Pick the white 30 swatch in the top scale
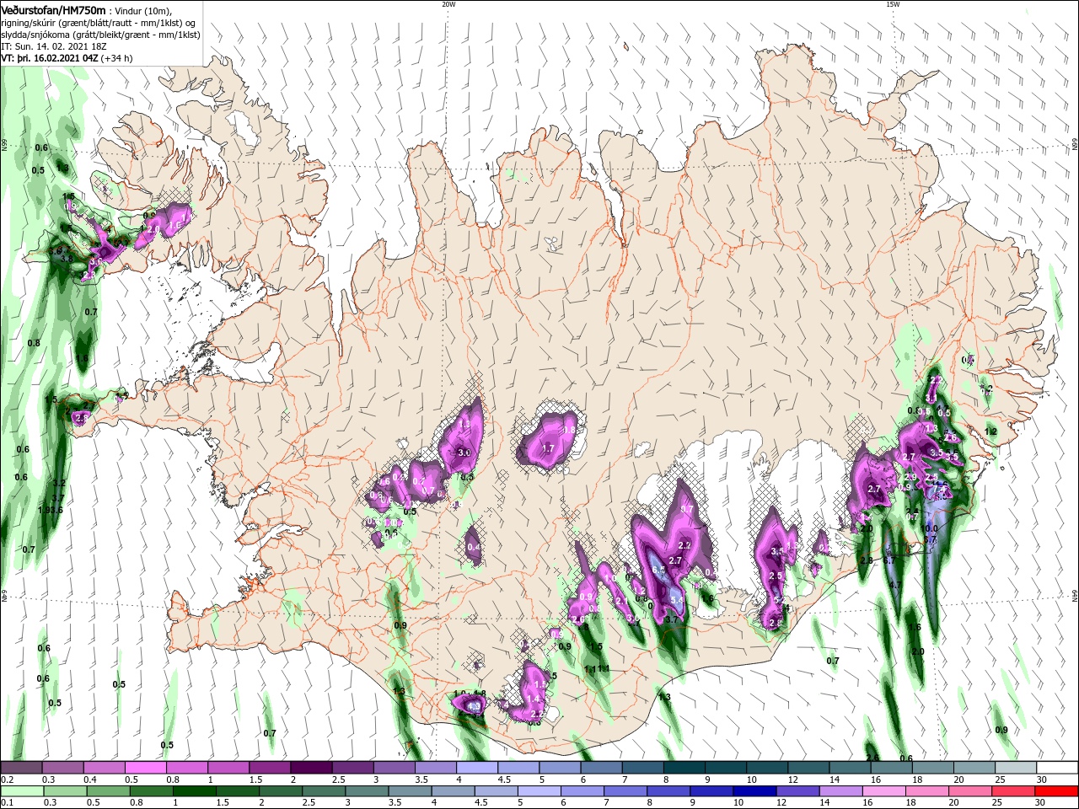Screen dimensions: 1079x809 1057,768
